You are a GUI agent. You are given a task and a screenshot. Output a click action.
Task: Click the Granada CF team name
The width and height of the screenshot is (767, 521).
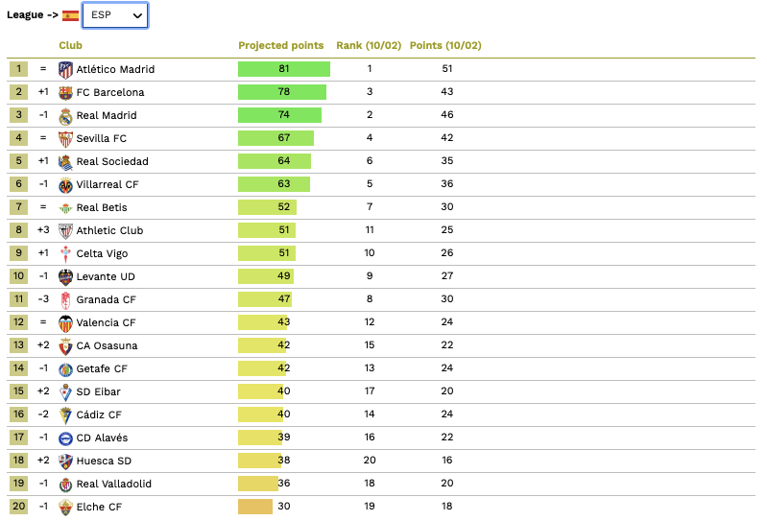pos(106,300)
